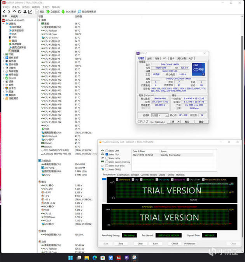
Task: Open File Explorer from the taskbar
Action: coord(87,258)
